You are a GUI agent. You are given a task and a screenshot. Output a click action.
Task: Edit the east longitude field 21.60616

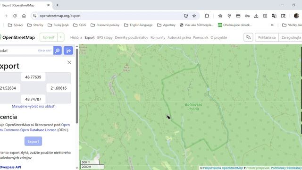click(59, 88)
